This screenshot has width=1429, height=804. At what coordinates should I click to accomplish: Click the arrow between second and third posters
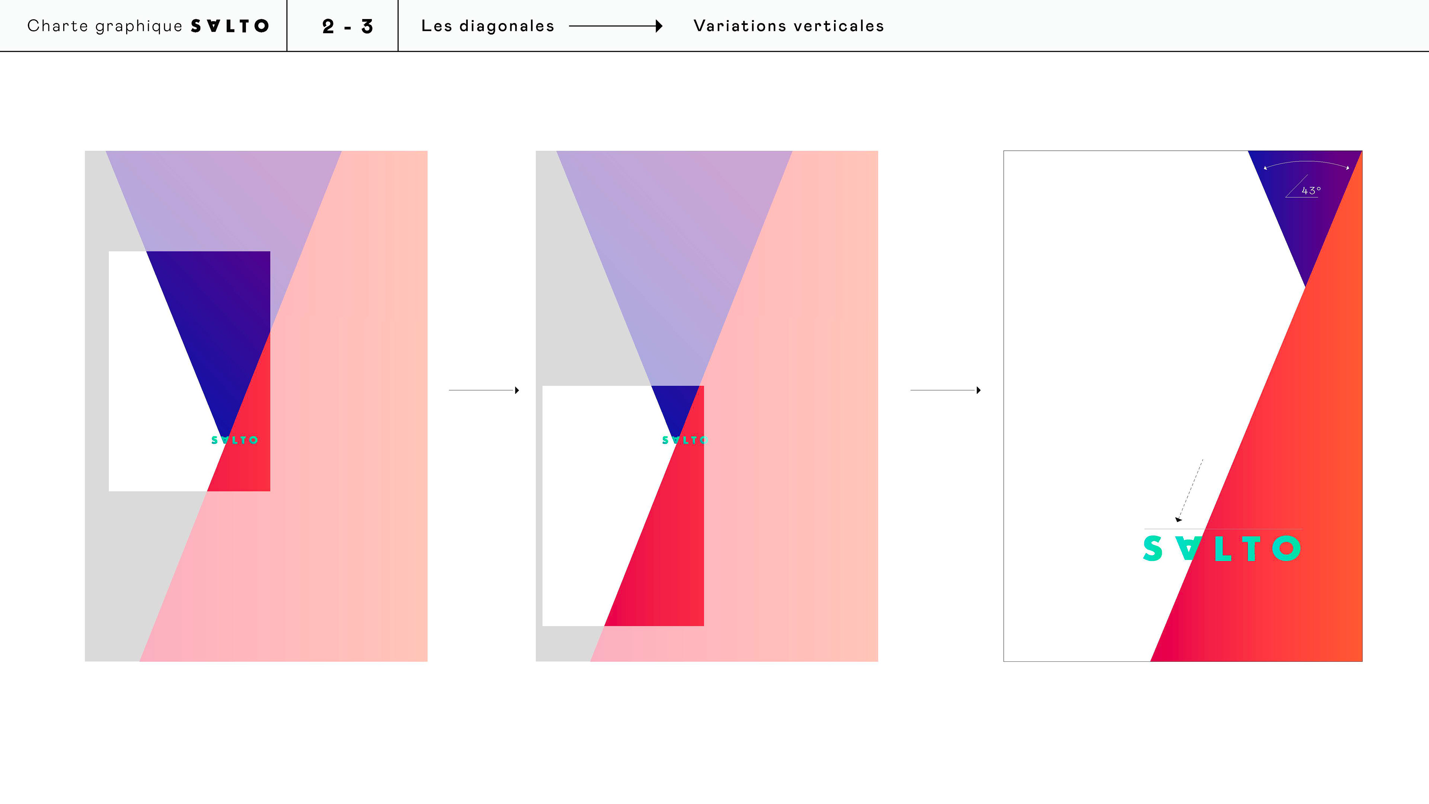click(945, 390)
